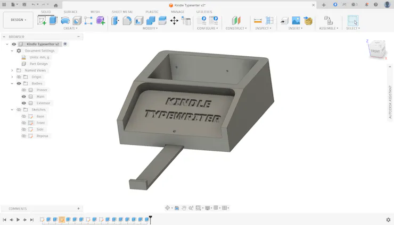This screenshot has width=394, height=225.
Task: Hide the Main body
Action: click(x=23, y=97)
